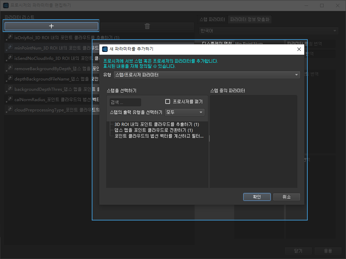Open the 유형 dropdown 스텝/프로시저 파라미터
Screen dimensions: 346x259
(207, 75)
